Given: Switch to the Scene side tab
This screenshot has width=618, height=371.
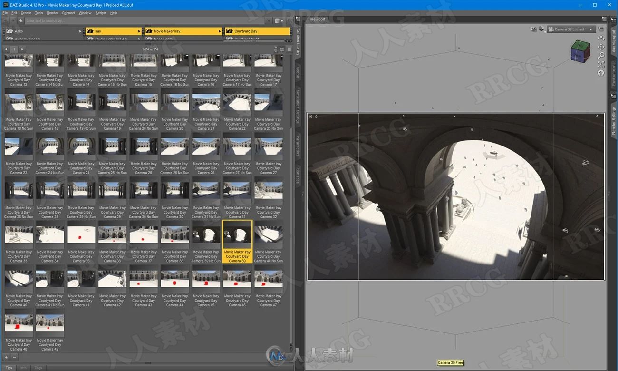Looking at the screenshot, I should pyautogui.click(x=298, y=72).
